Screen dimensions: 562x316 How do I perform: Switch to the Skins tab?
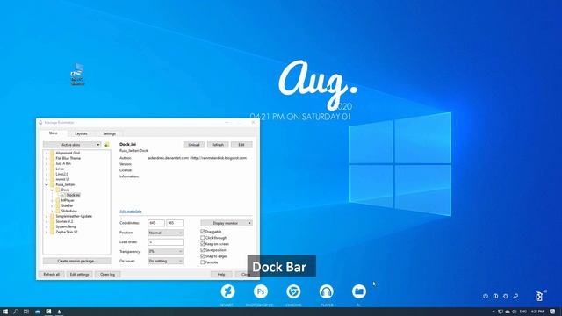tap(53, 133)
